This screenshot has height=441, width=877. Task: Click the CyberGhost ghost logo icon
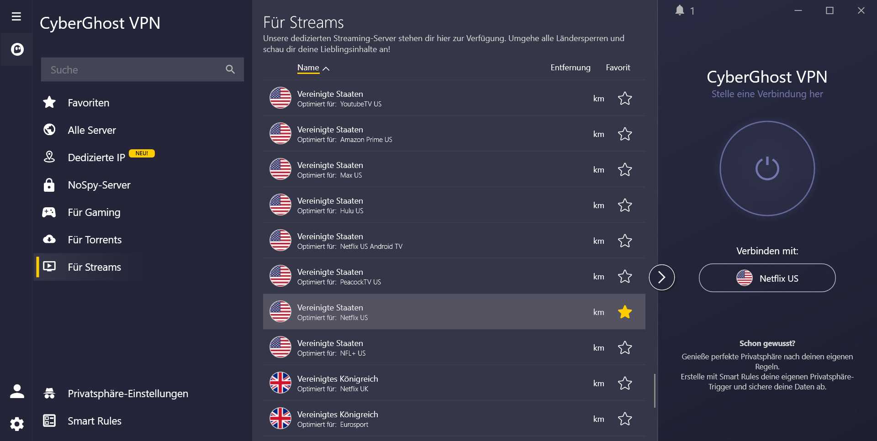(17, 49)
